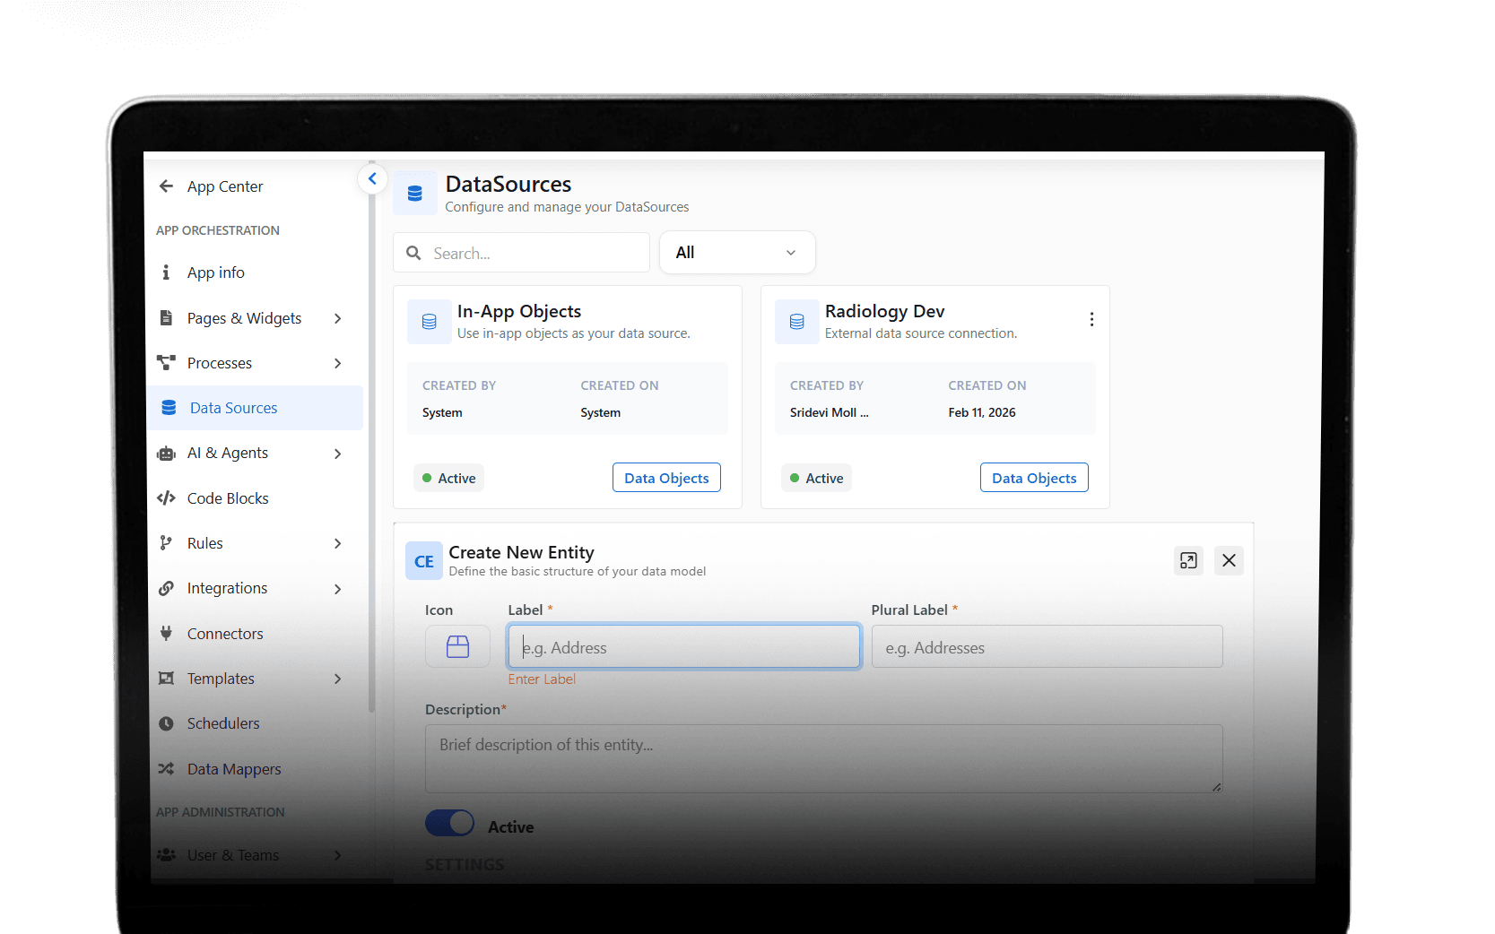Click the Description text area
This screenshot has width=1495, height=934.
823,758
